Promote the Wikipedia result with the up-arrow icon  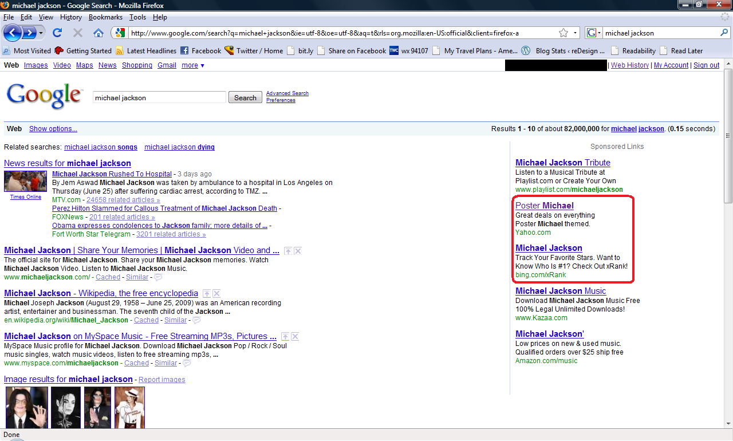206,293
